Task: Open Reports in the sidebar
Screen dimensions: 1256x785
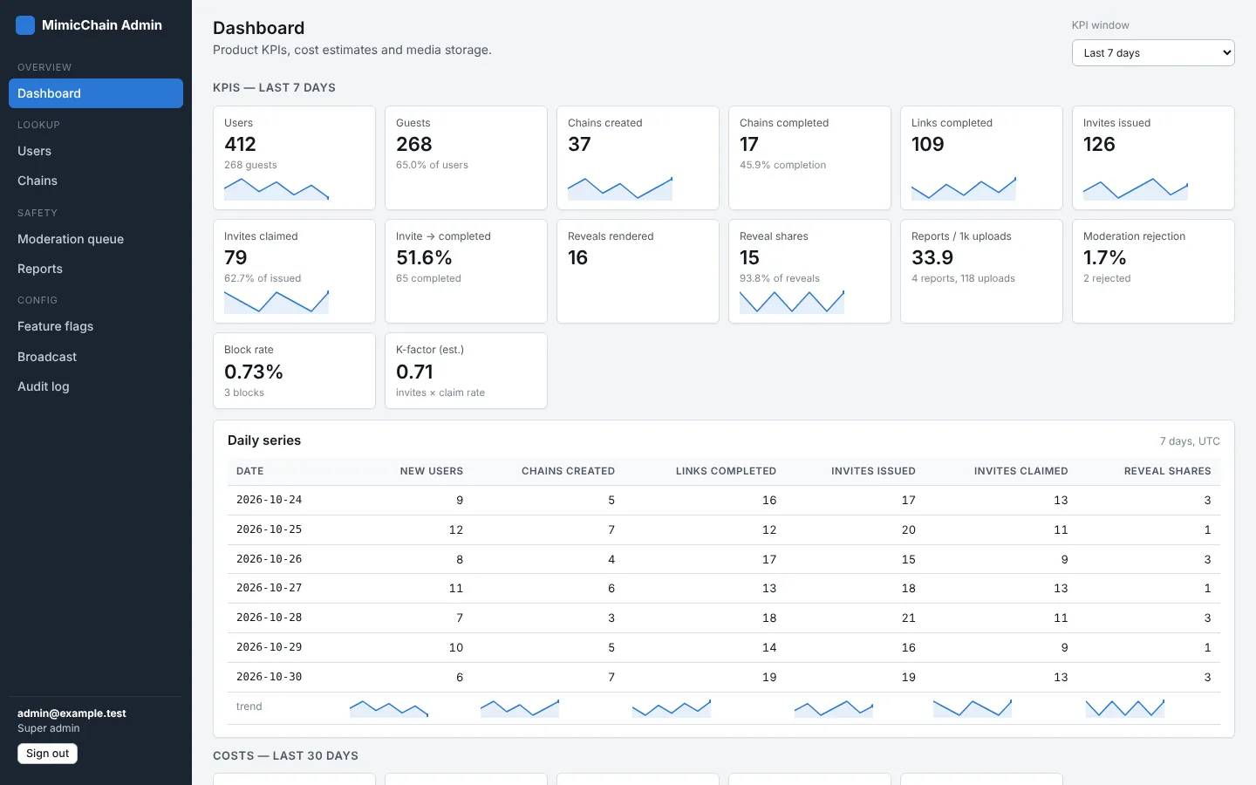Action: coord(96,269)
